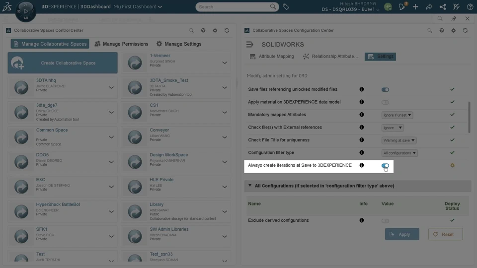Open the hamburger menu next to SOLIDWORKS

coord(249,45)
